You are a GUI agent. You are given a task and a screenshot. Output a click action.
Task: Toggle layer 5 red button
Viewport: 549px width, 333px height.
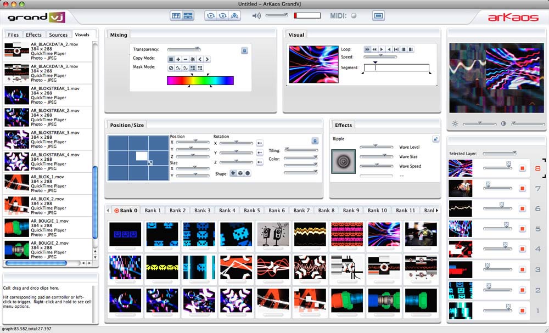[x=522, y=229]
